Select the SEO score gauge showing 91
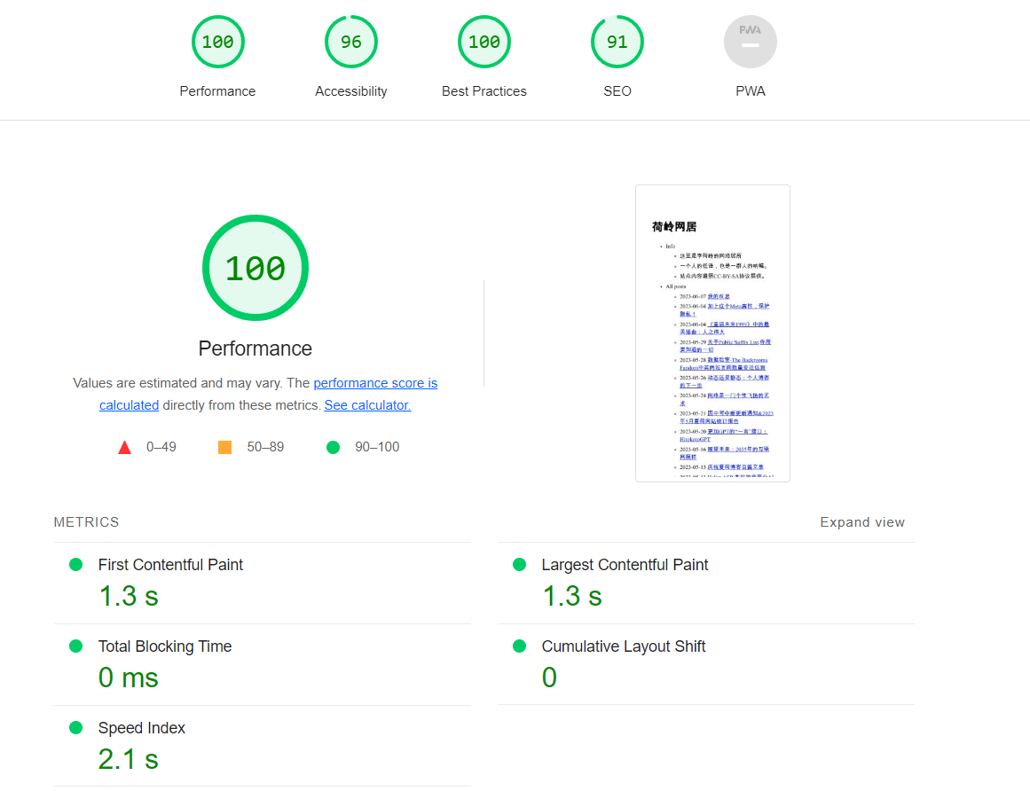This screenshot has width=1030, height=791. [x=617, y=42]
